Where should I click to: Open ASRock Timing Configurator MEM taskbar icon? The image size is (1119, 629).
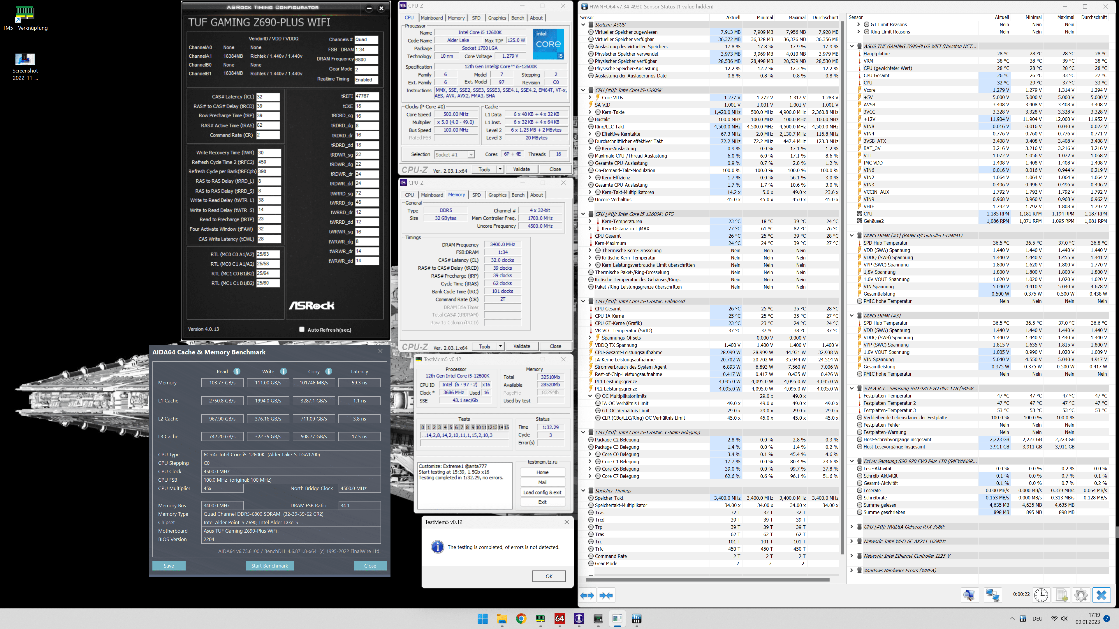click(598, 619)
